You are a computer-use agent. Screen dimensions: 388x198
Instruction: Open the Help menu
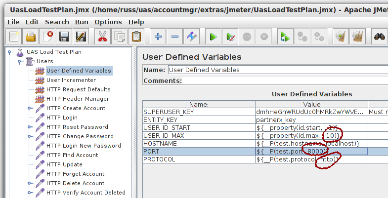pos(136,22)
